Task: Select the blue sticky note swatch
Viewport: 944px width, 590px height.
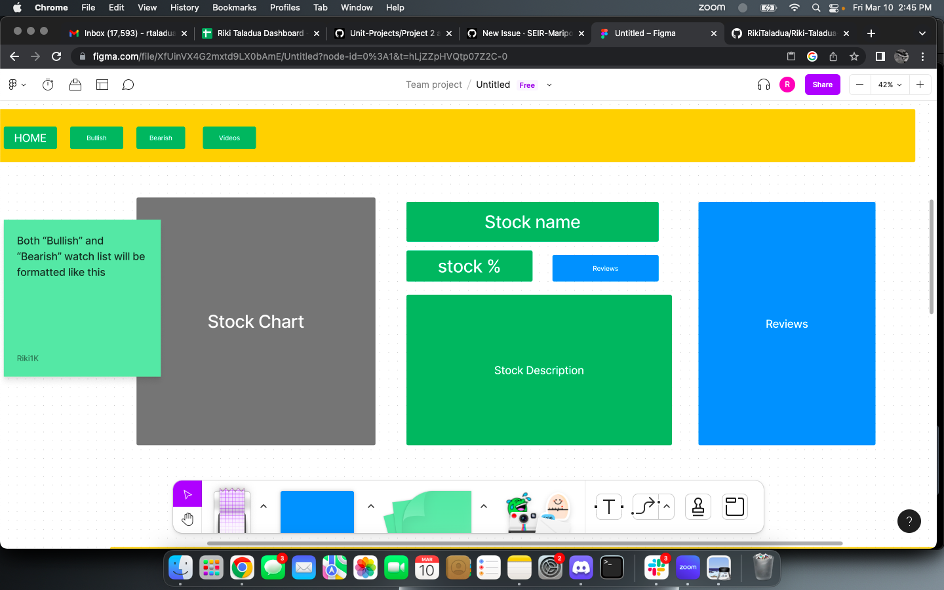Action: [317, 512]
